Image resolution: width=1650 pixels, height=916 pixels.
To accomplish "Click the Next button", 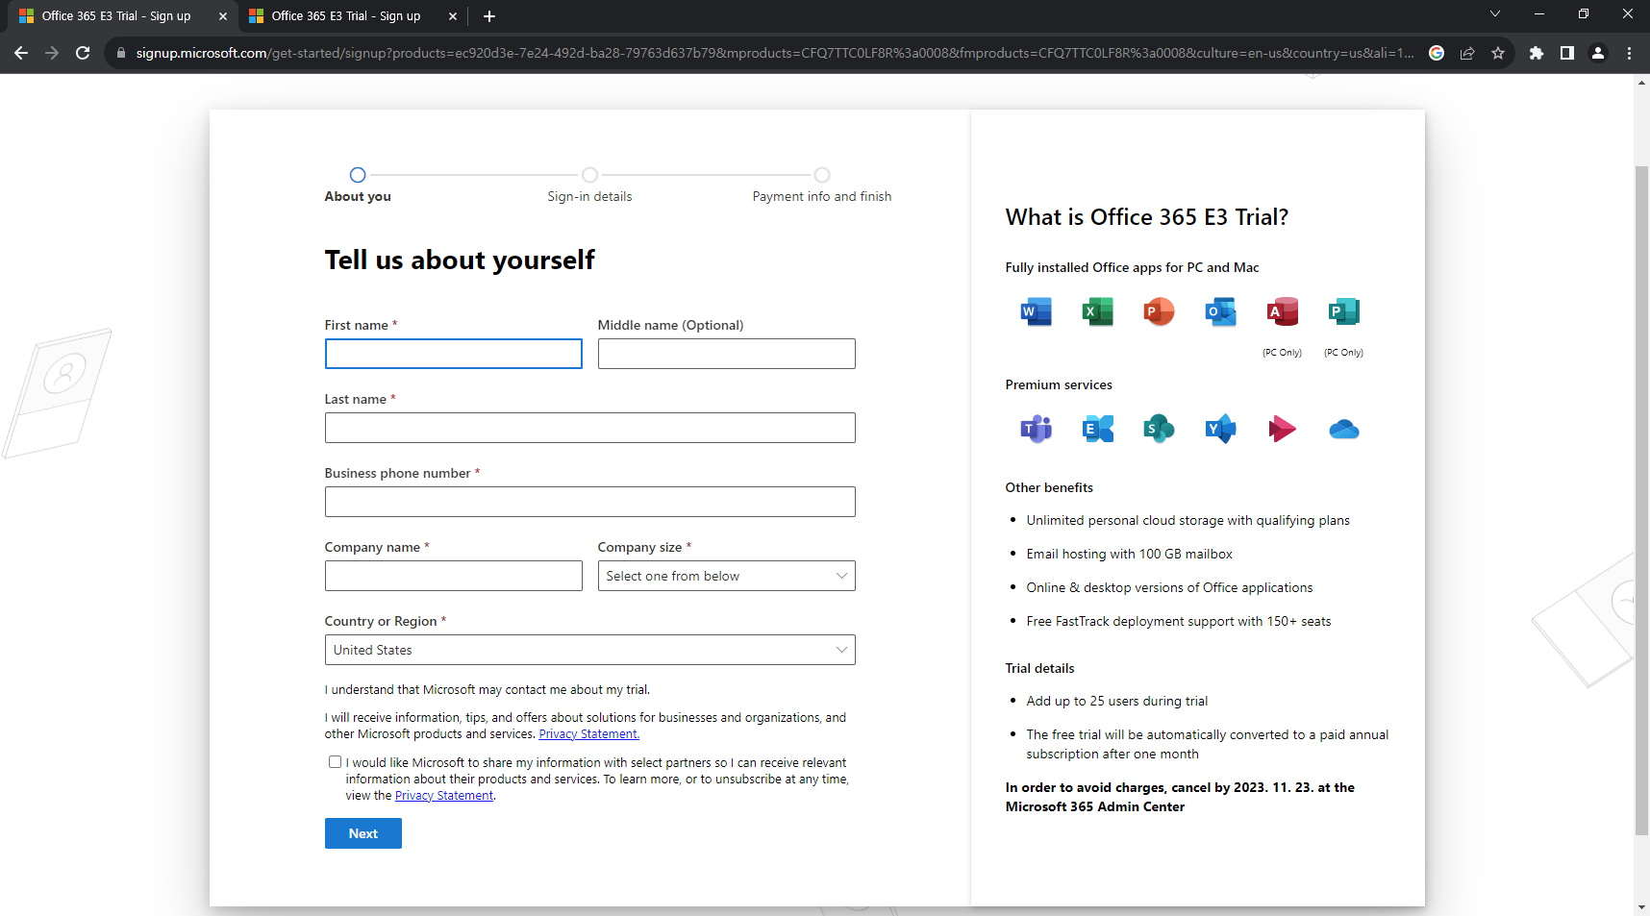I will pos(363,833).
